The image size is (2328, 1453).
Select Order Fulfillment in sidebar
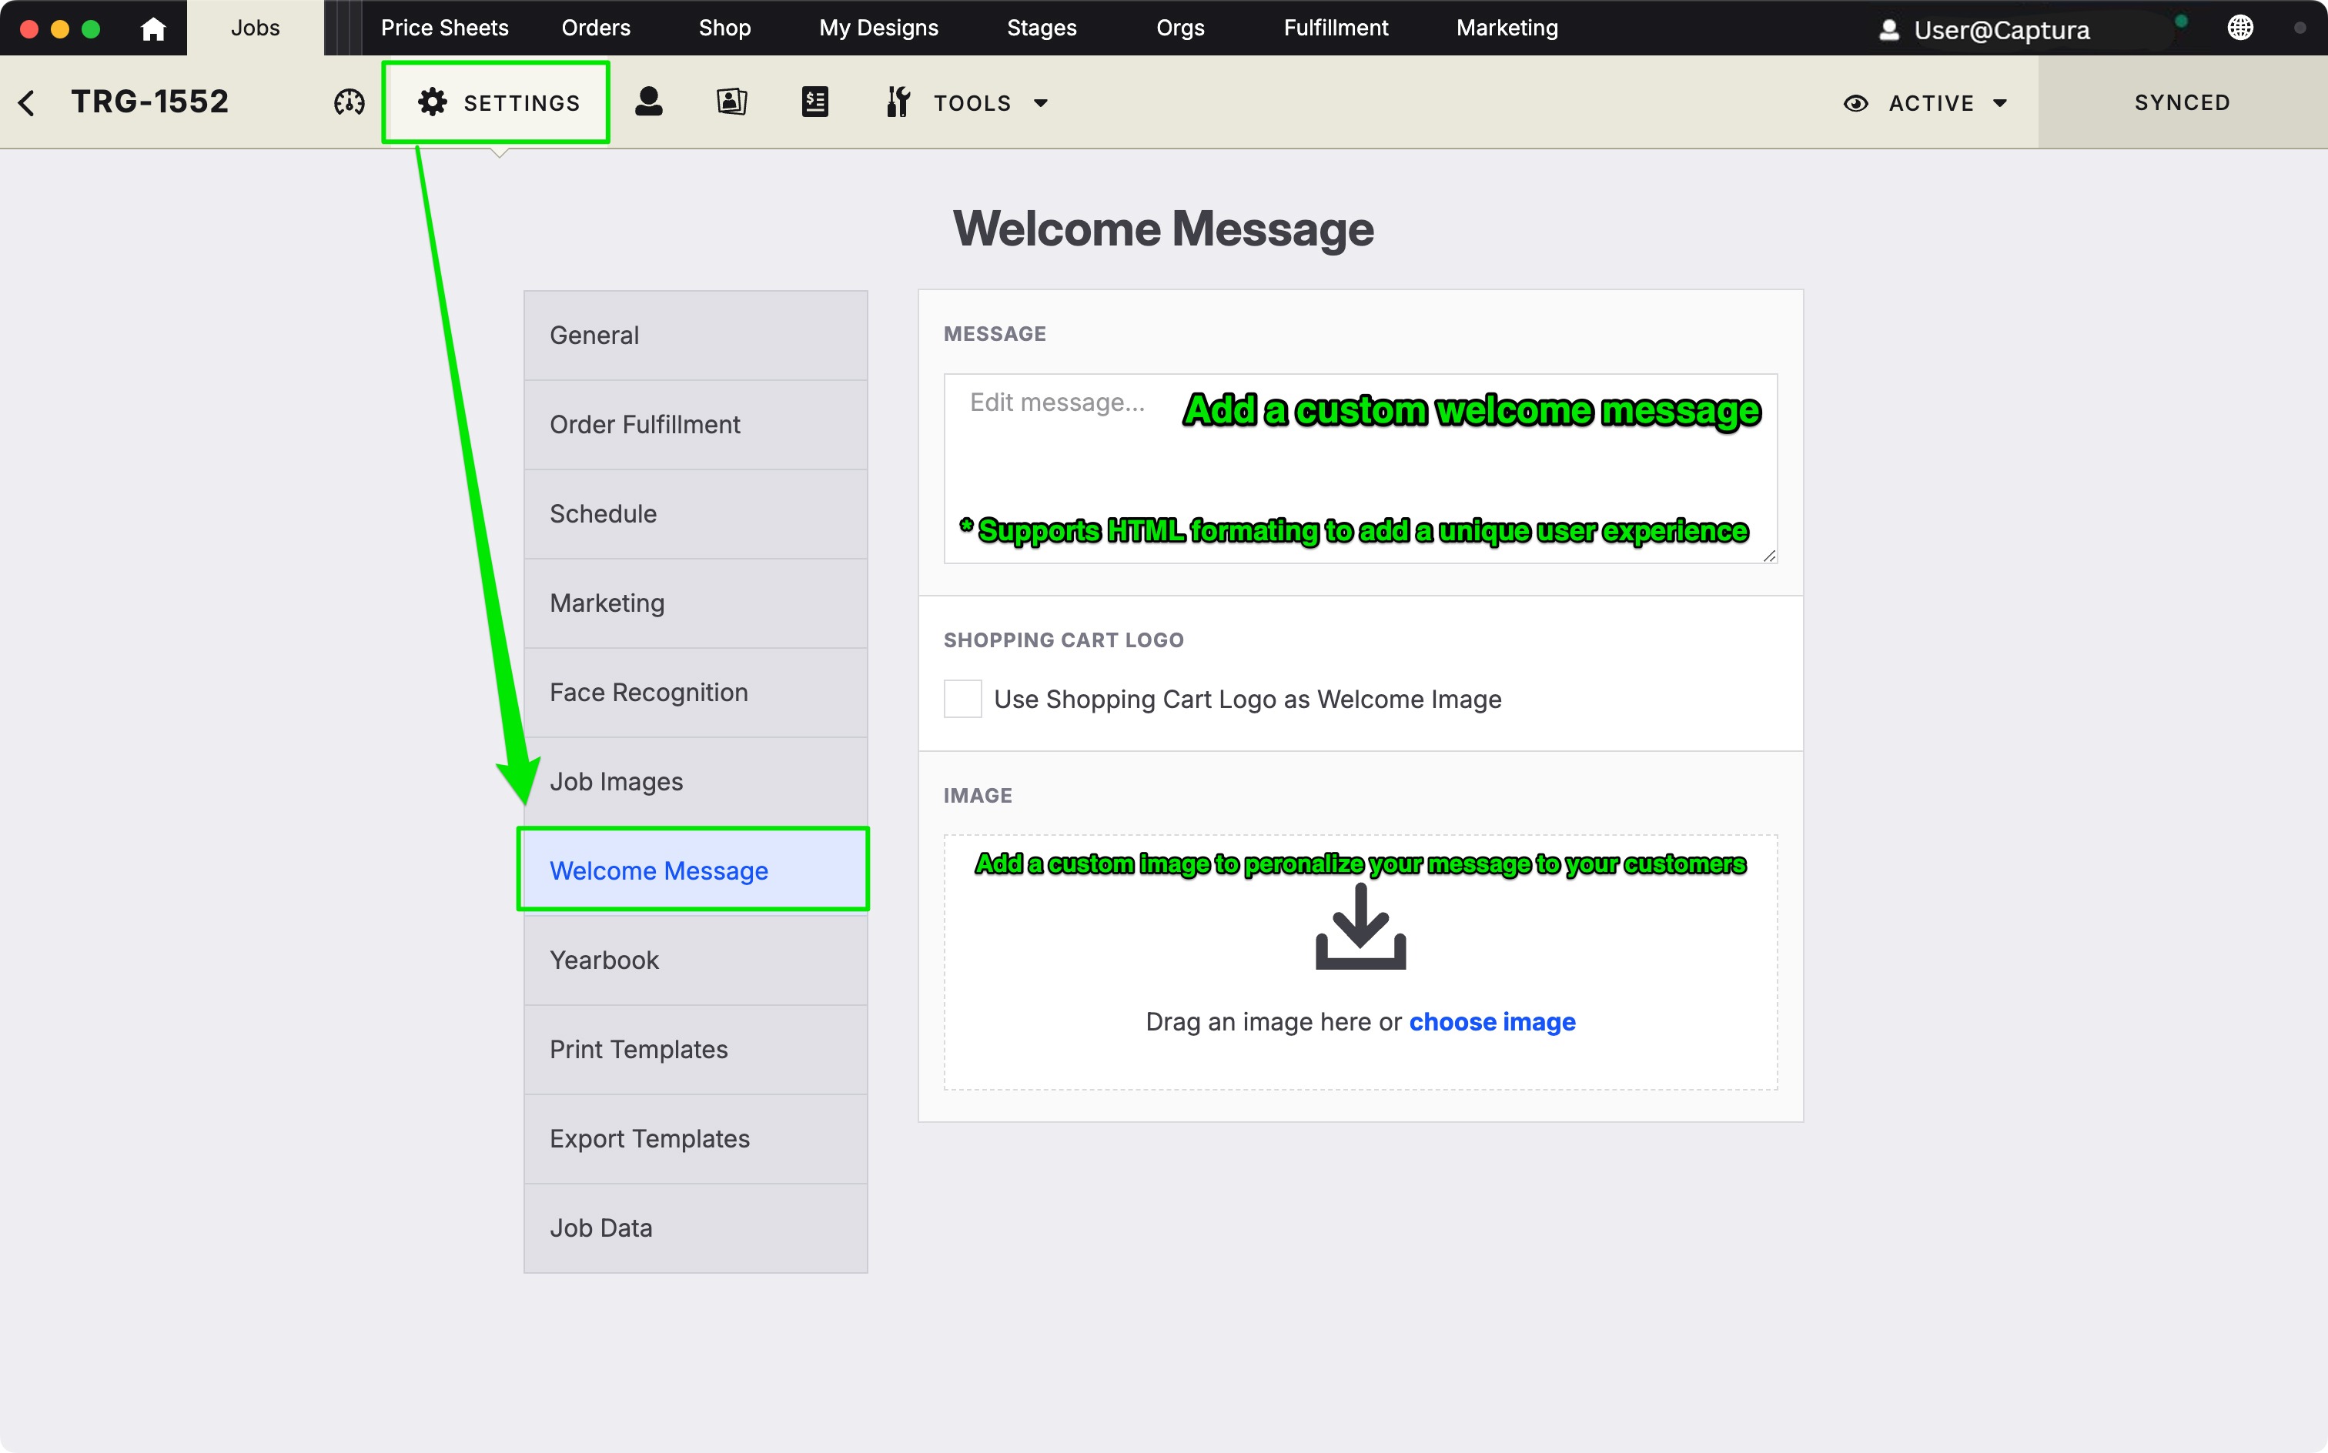(x=695, y=425)
